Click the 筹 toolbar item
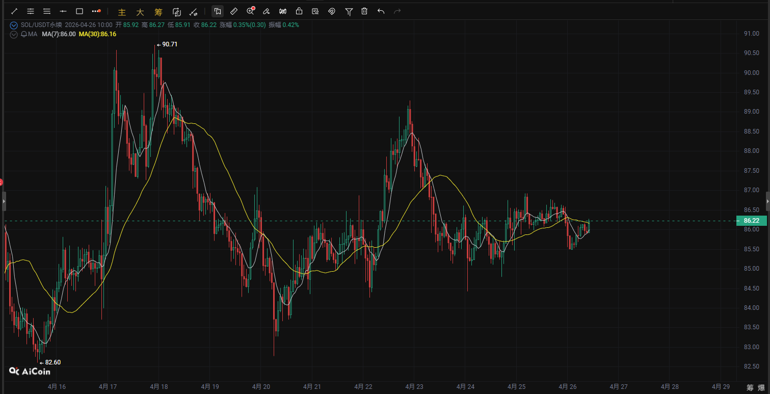 158,12
